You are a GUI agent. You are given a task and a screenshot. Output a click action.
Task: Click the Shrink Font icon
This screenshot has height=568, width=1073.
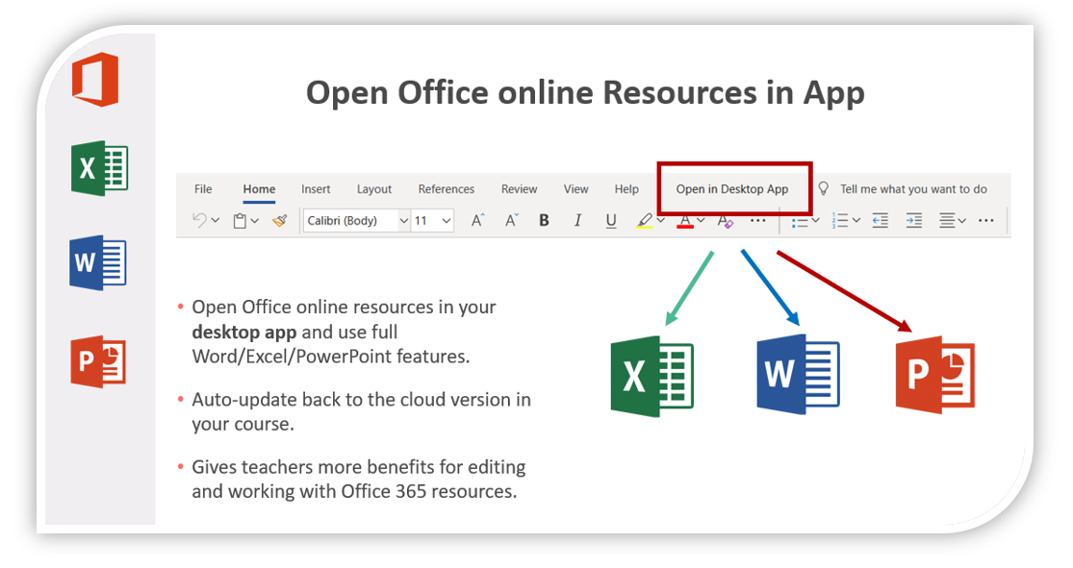coord(512,221)
